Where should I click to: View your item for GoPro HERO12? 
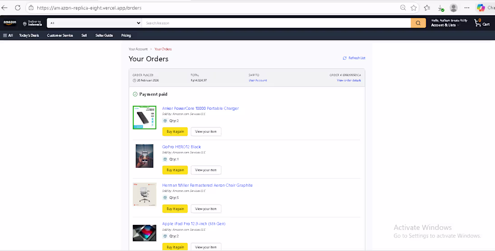pyautogui.click(x=206, y=170)
